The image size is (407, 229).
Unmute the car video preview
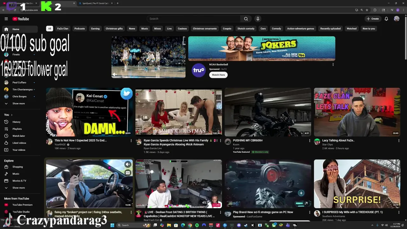pyautogui.click(x=128, y=164)
